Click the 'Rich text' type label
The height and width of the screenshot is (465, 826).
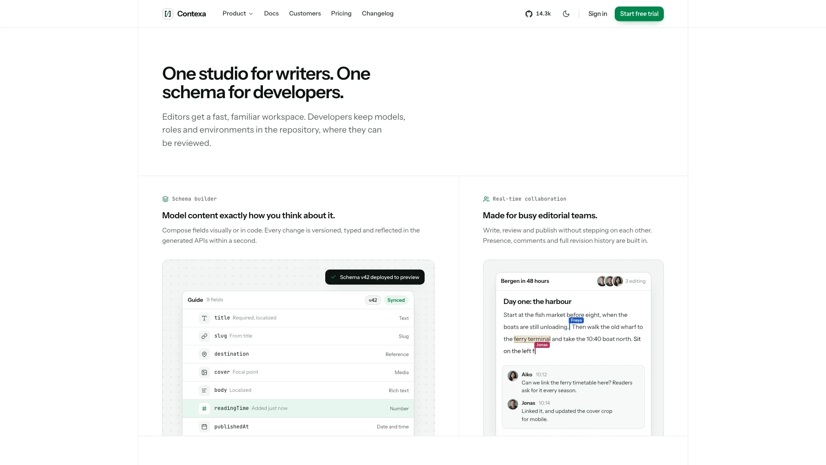coord(398,391)
